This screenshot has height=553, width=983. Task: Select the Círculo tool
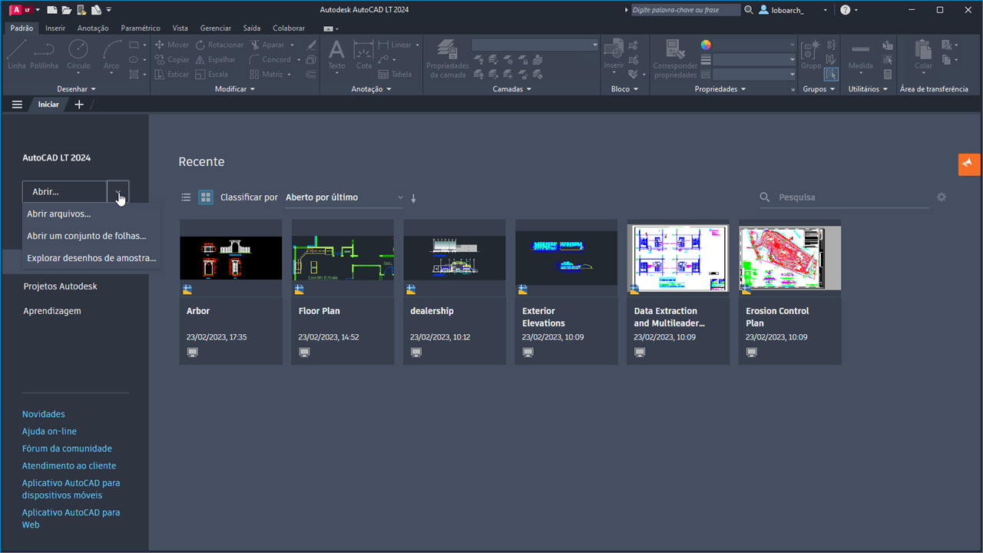[x=78, y=55]
